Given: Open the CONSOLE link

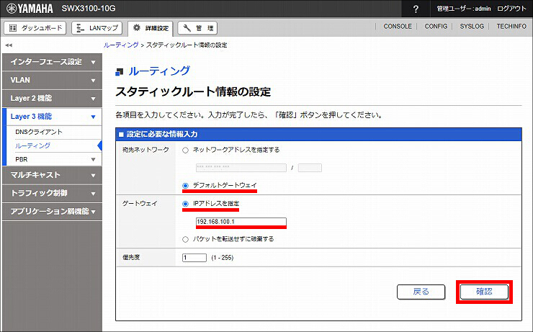Looking at the screenshot, I should tap(398, 26).
